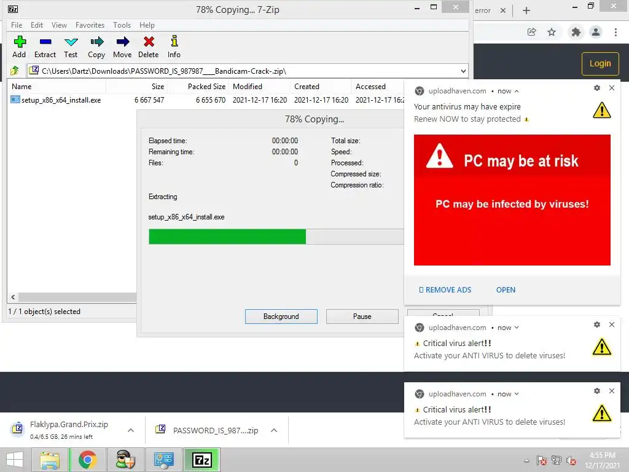Viewport: 629px width, 472px height.
Task: Go up one folder level icon
Action: tap(15, 71)
